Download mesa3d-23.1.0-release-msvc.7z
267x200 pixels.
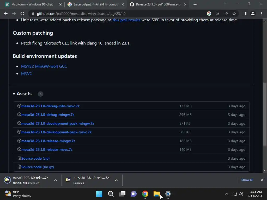[x=47, y=150]
